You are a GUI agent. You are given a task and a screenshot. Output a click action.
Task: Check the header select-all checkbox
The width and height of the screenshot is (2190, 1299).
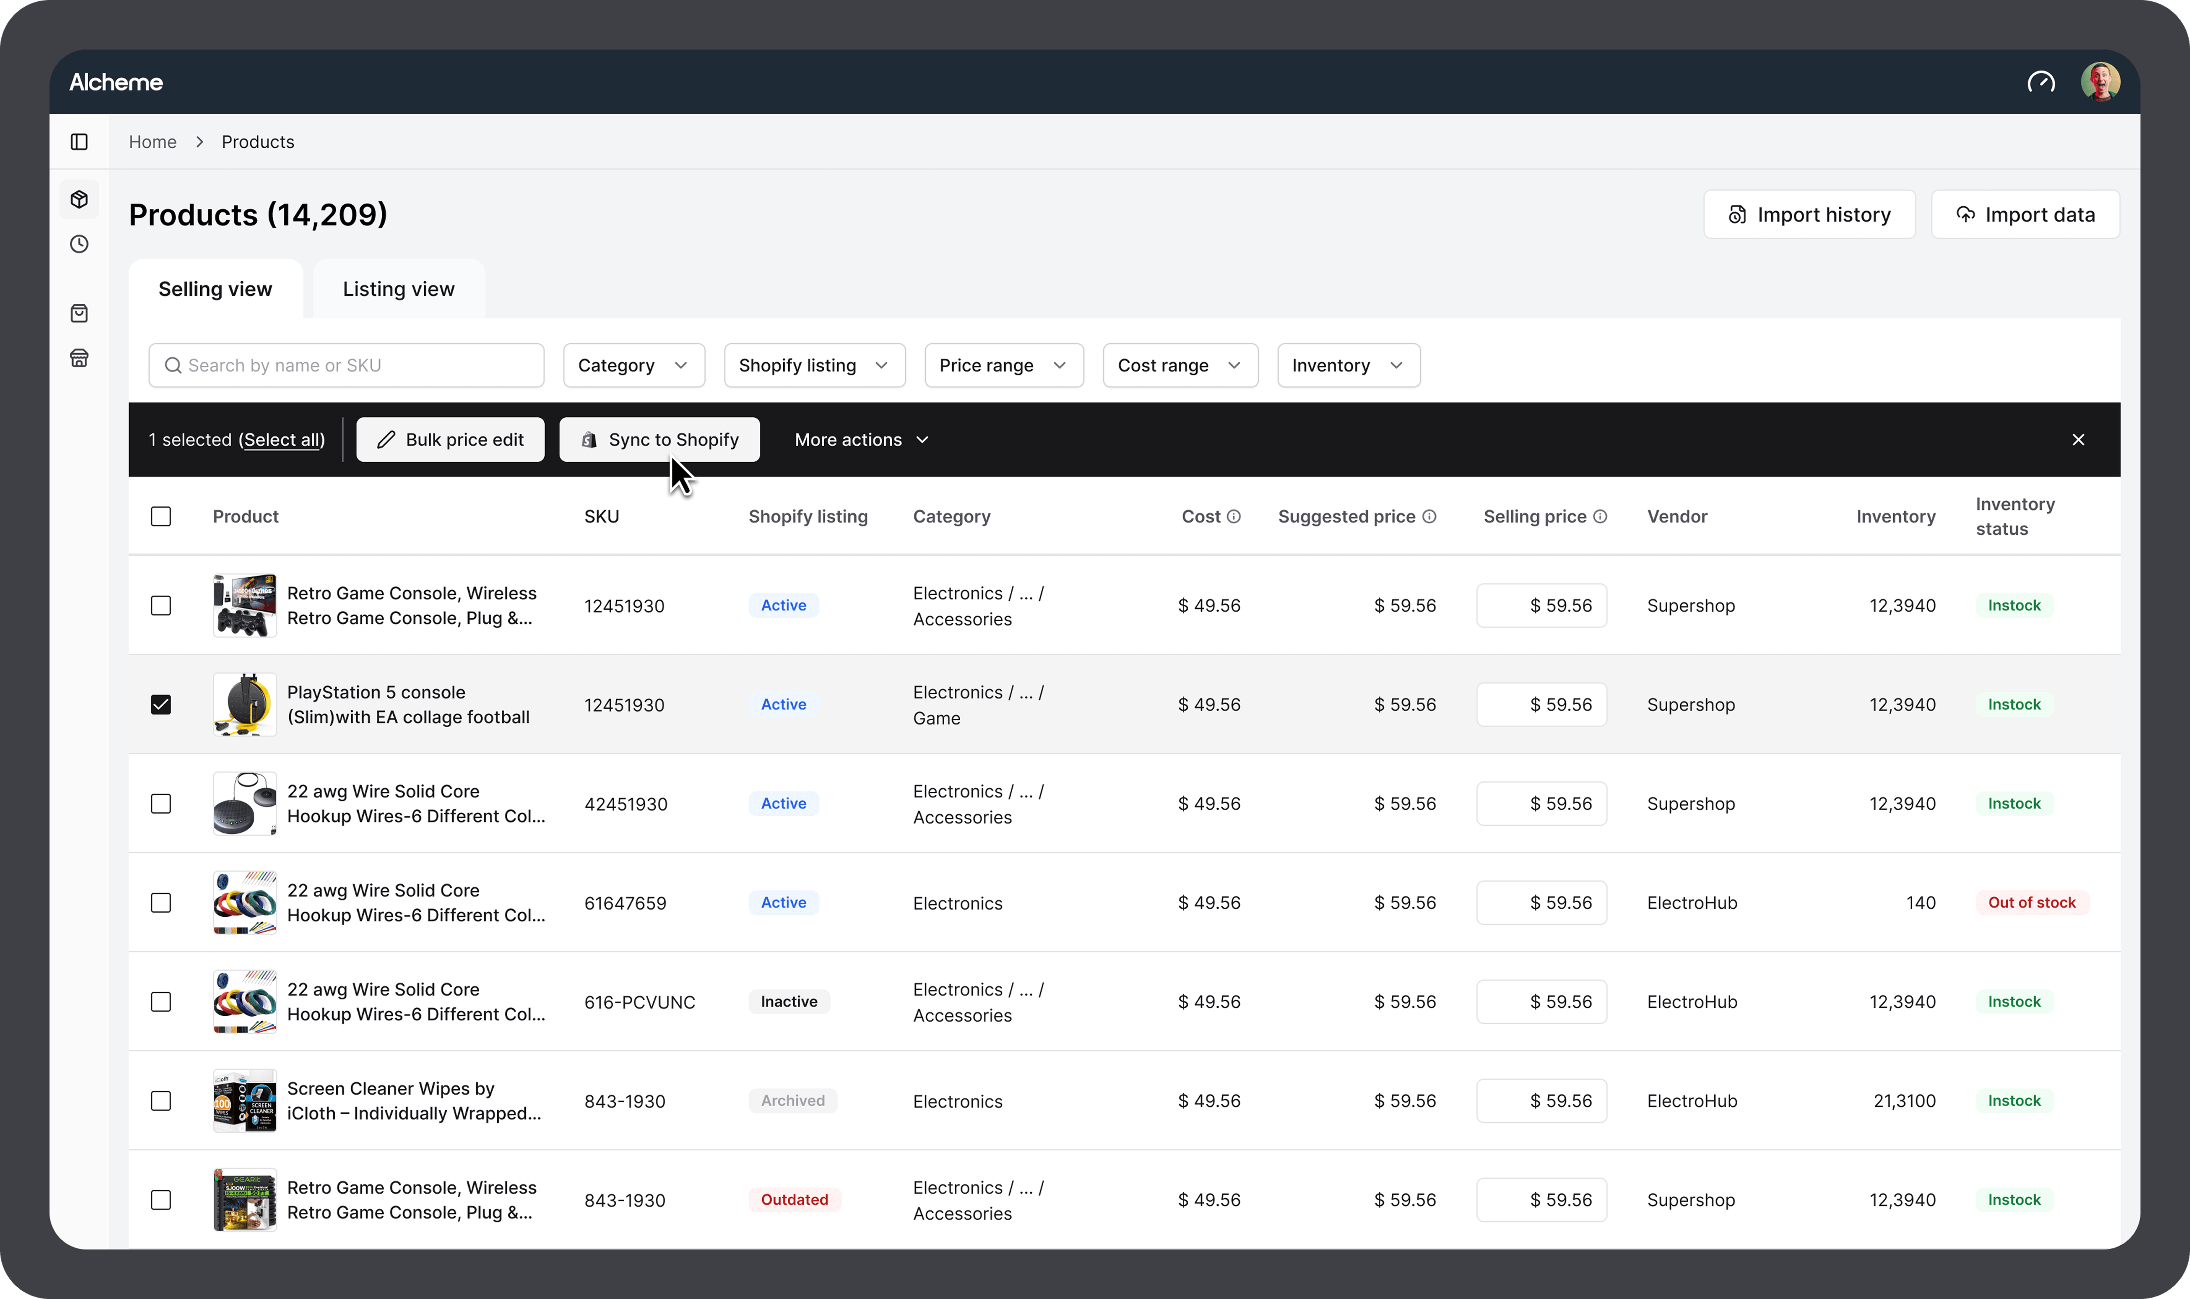pos(161,516)
